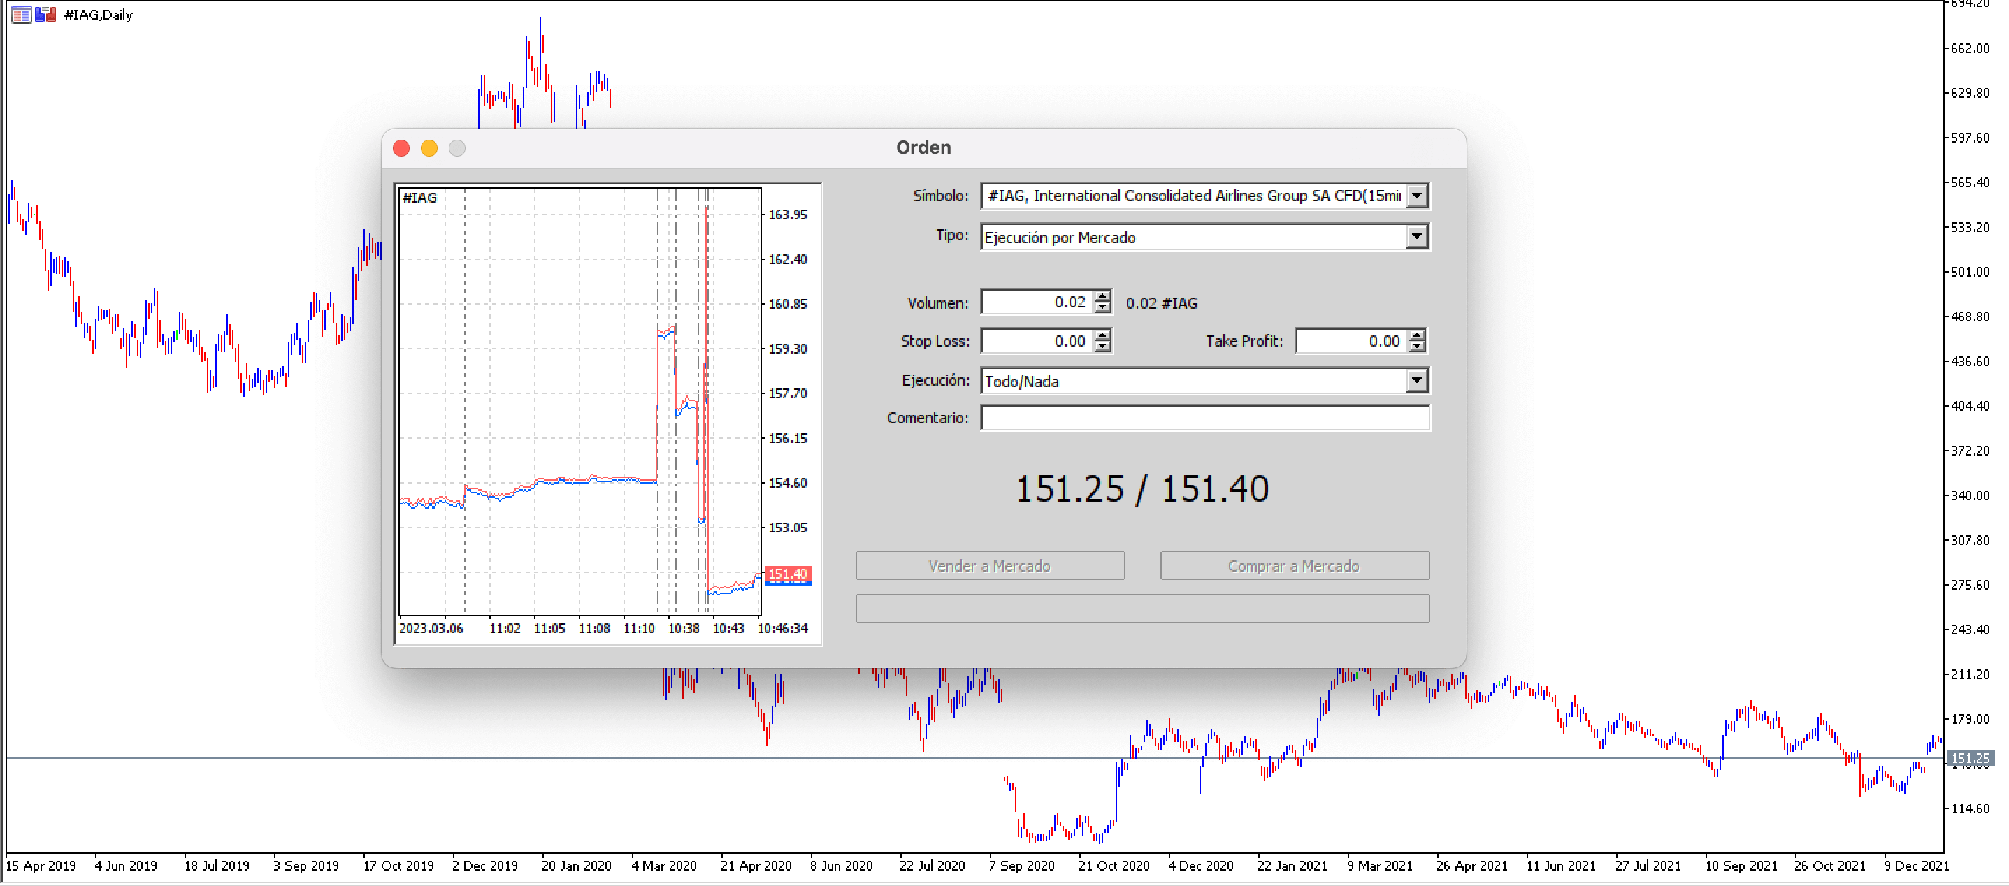The width and height of the screenshot is (2009, 886).
Task: Decrease Take Profit with down arrow
Action: pyautogui.click(x=1417, y=347)
